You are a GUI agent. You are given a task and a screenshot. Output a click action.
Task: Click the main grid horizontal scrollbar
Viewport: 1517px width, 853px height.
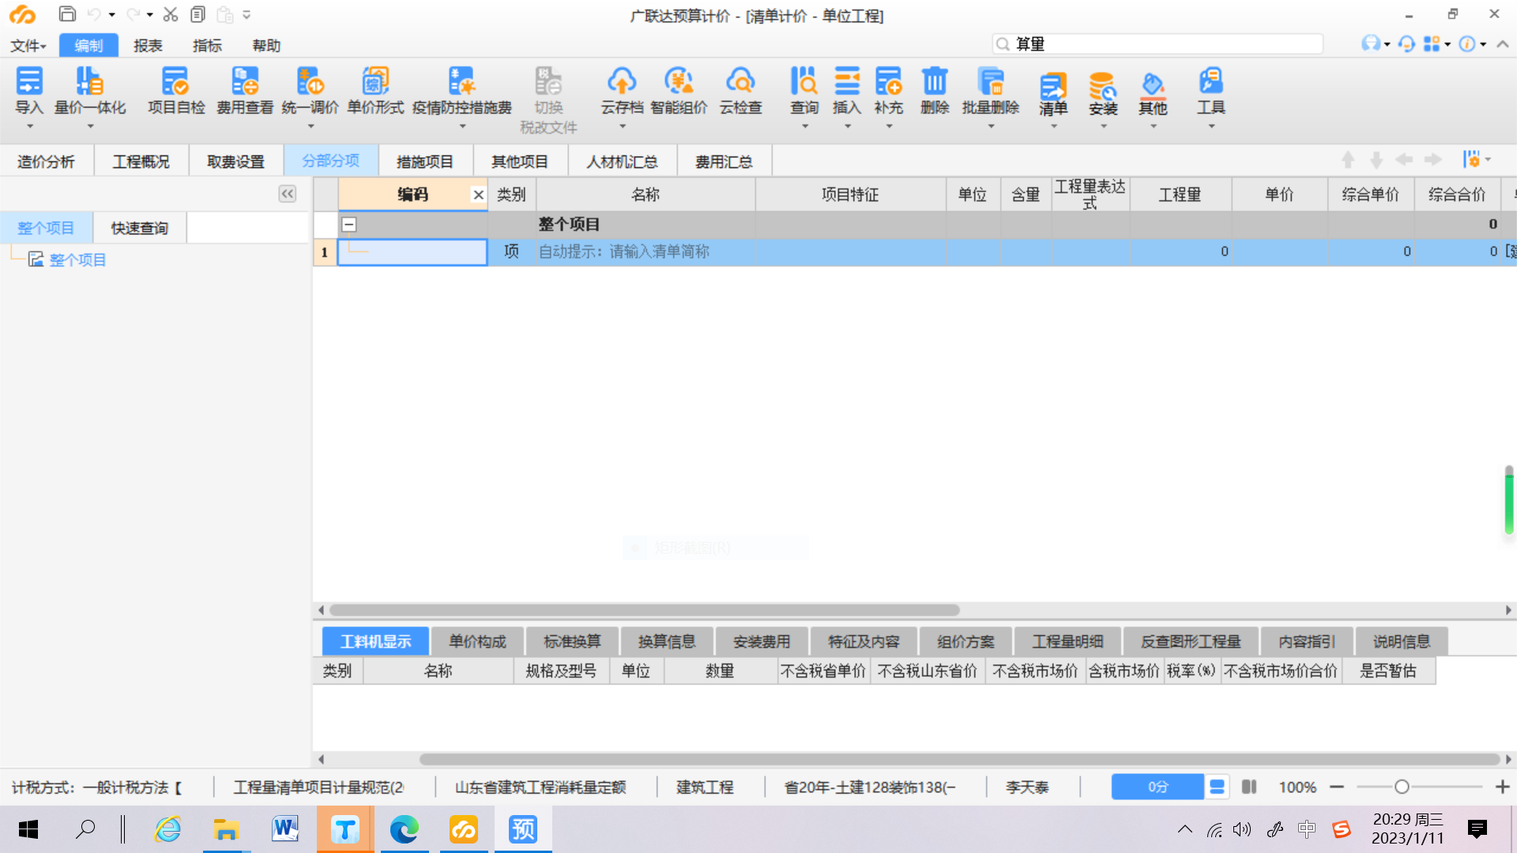coord(645,610)
